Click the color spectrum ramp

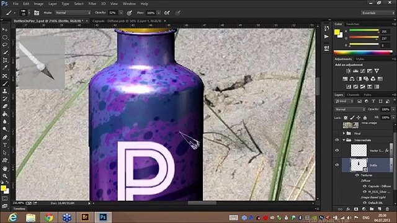(x=363, y=53)
